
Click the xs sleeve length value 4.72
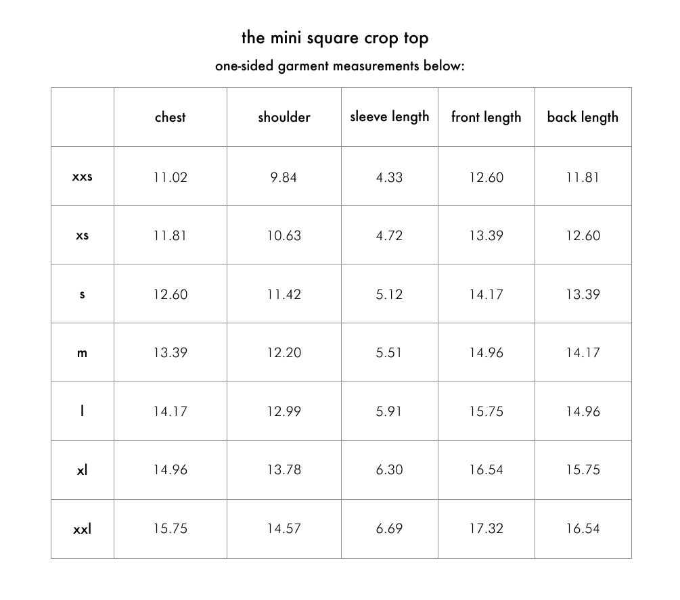389,236
